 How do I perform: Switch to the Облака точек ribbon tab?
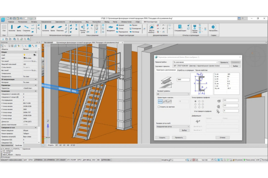[x=126, y=22]
